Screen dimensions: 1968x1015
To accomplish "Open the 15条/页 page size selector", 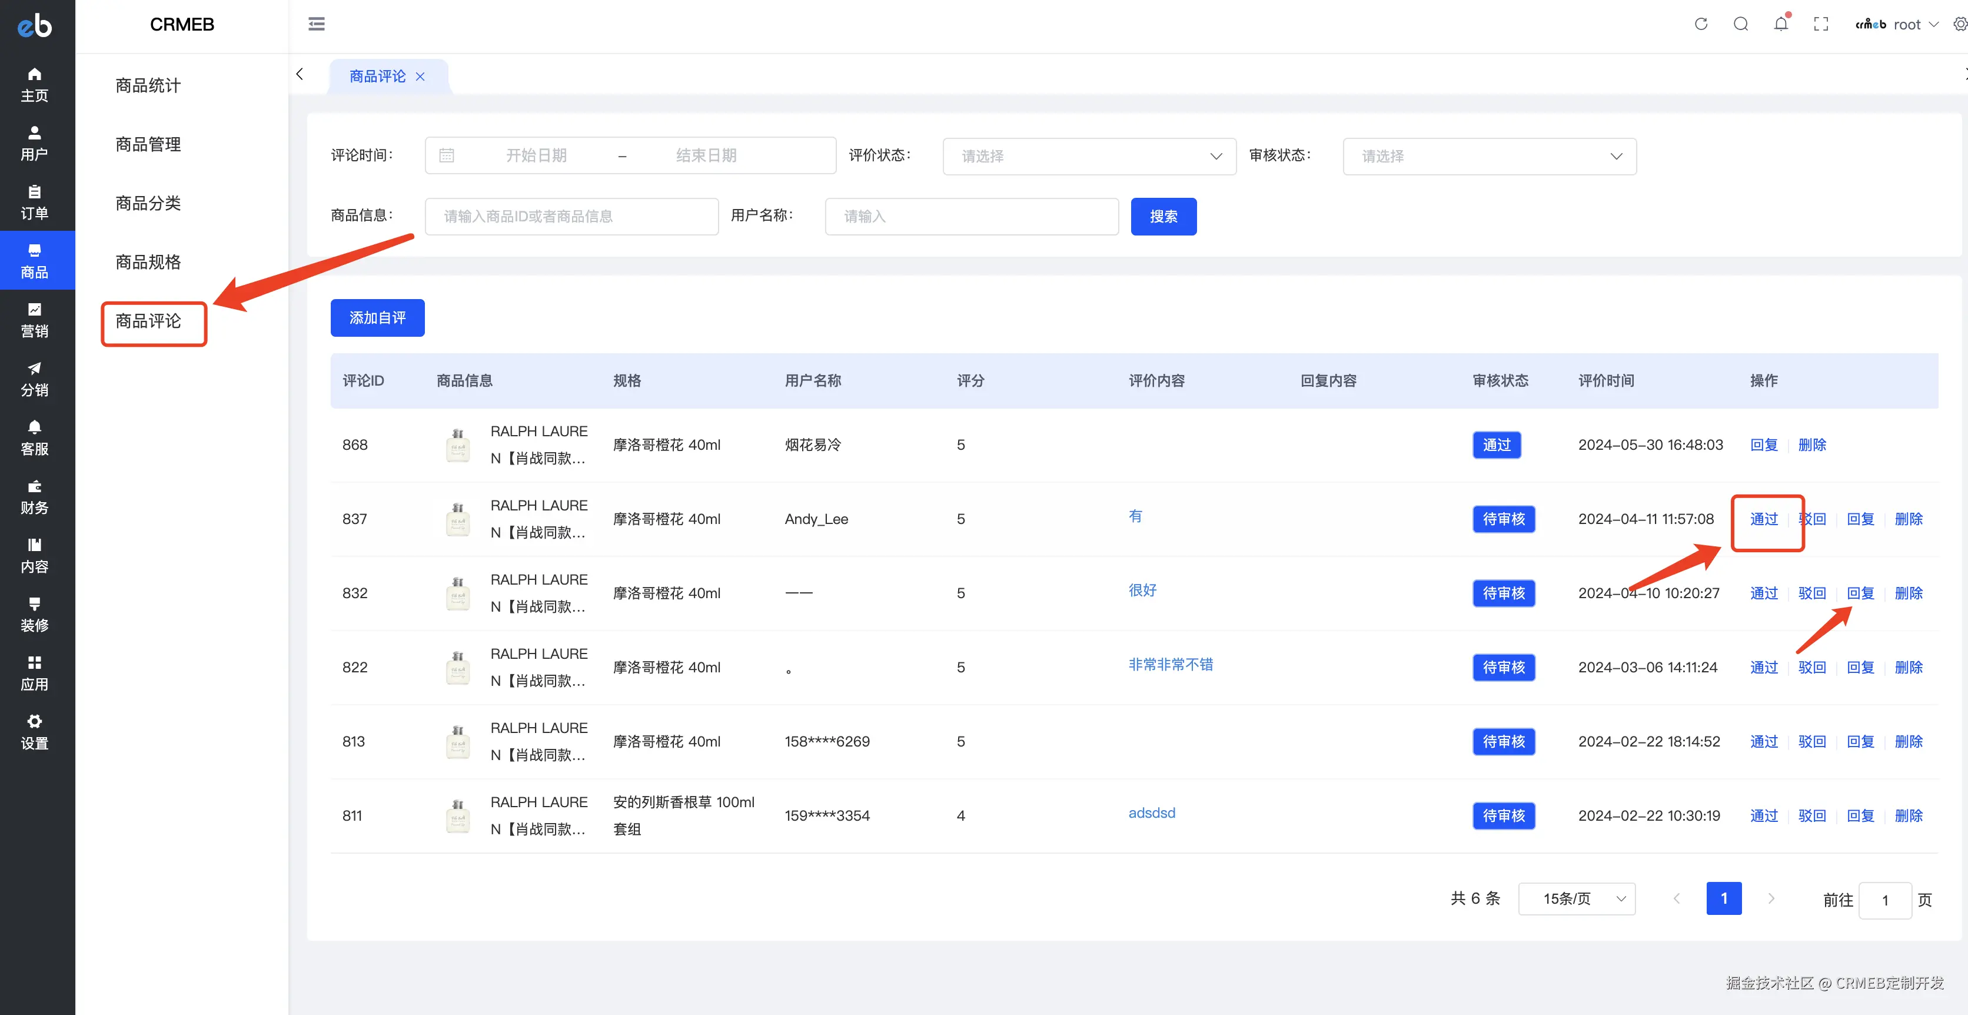I will (x=1576, y=899).
